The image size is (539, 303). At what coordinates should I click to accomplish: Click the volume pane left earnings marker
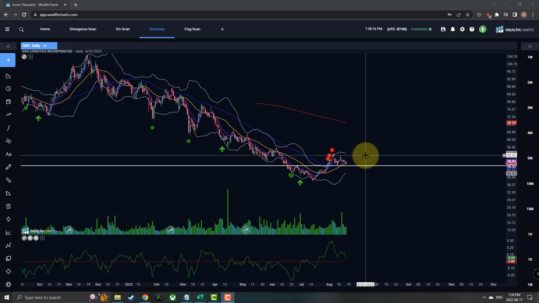(x=69, y=230)
